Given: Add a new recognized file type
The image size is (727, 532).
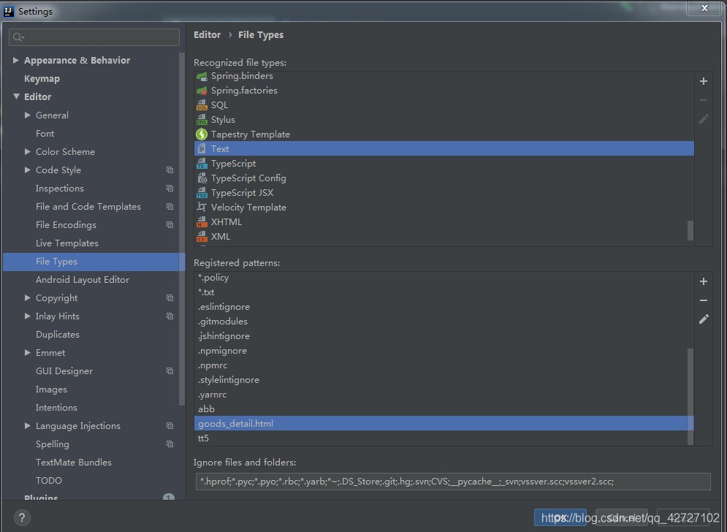Looking at the screenshot, I should tap(704, 81).
